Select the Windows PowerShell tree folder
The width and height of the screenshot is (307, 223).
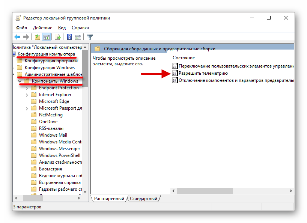coord(59,155)
